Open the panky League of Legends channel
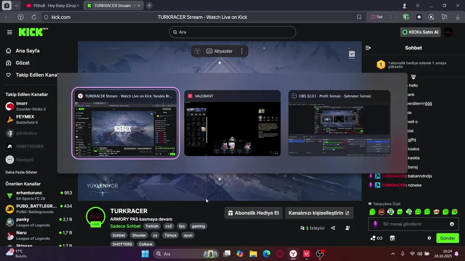This screenshot has width=465, height=261. tap(39, 222)
